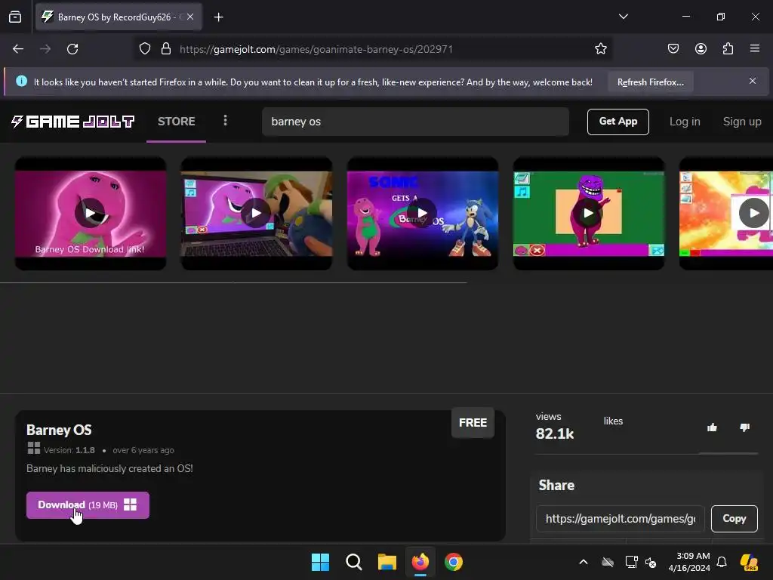Focus the search field with barney os
Screen dimensions: 773x580
click(x=416, y=122)
